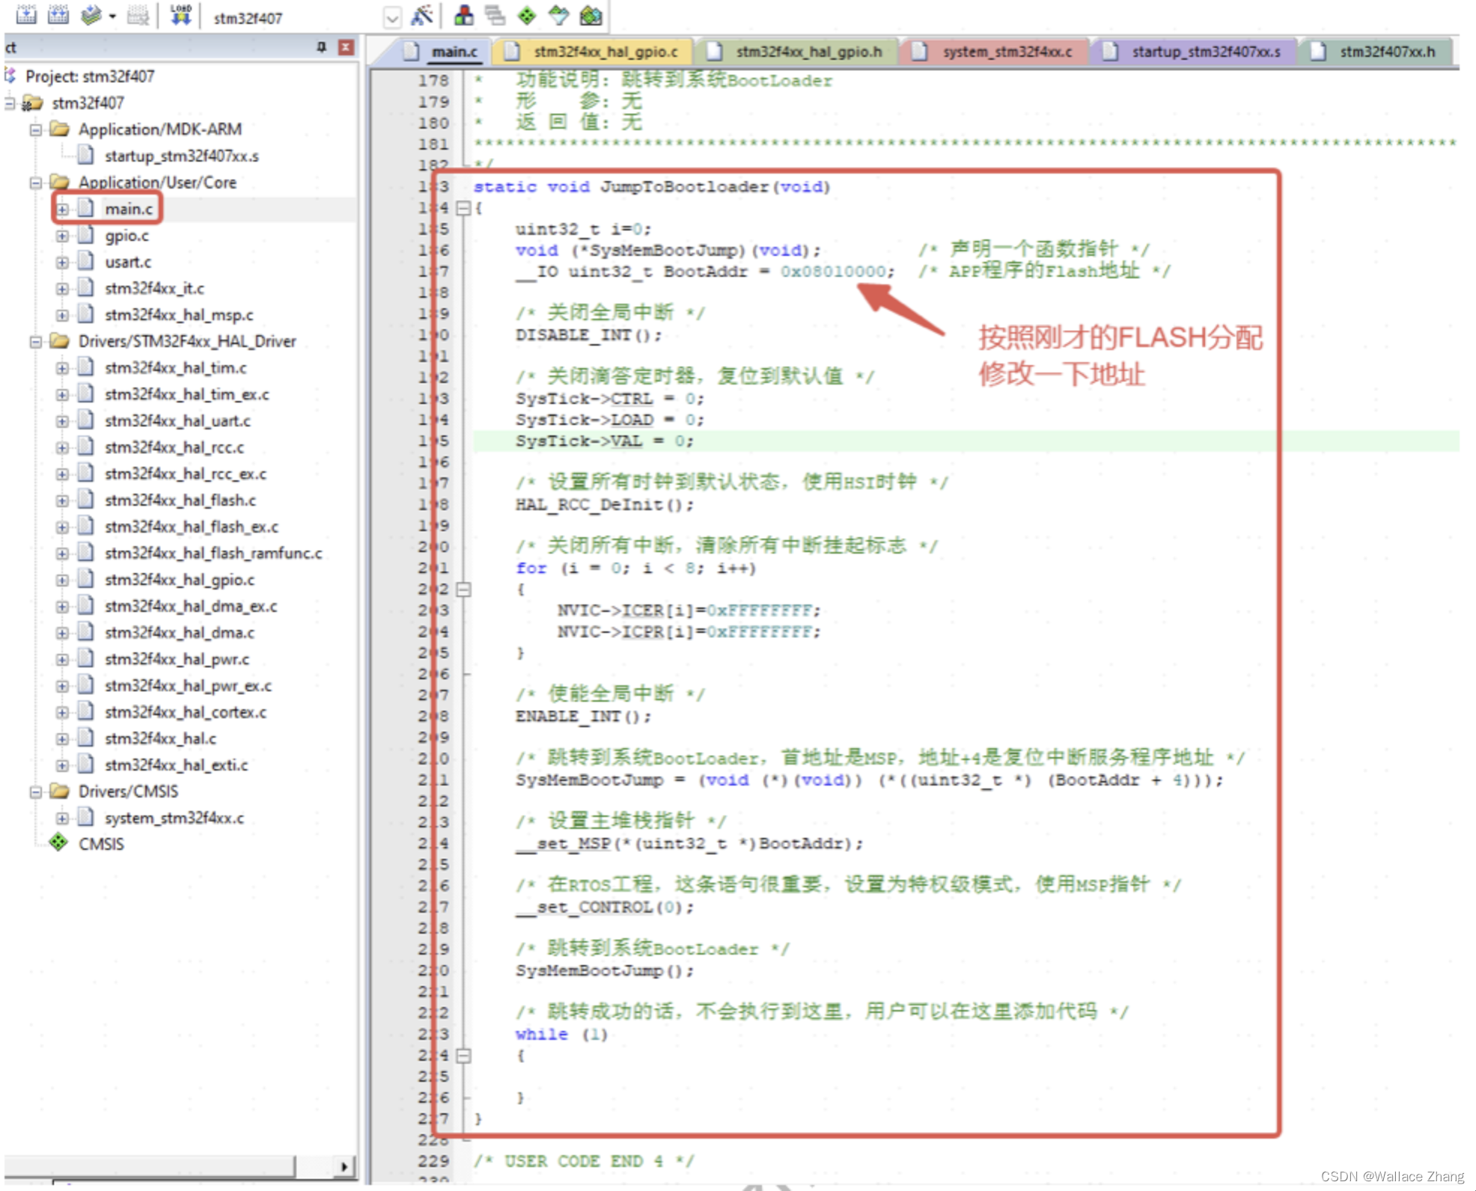The image size is (1476, 1191).
Task: Select usart.c in the project tree
Action: tap(129, 262)
